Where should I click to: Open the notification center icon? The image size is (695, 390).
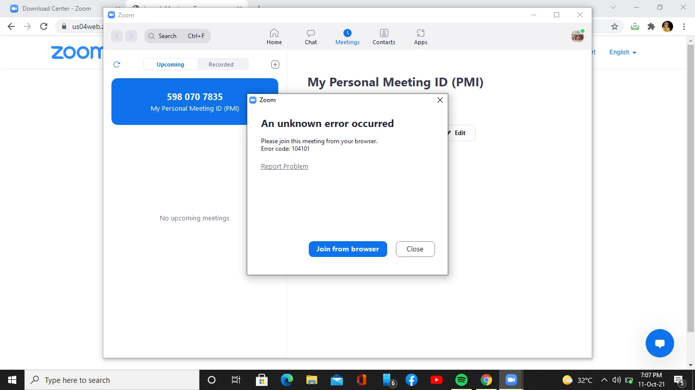coord(679,380)
